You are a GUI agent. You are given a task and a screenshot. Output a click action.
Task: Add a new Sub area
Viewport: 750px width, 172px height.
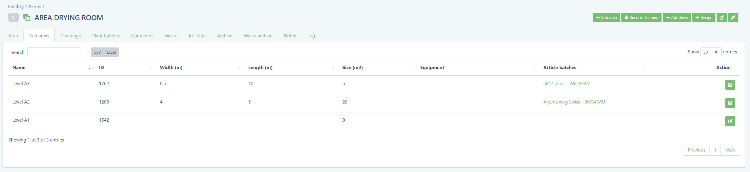606,18
